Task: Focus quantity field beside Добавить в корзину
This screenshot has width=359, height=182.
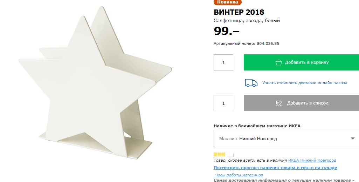Action: 223,62
